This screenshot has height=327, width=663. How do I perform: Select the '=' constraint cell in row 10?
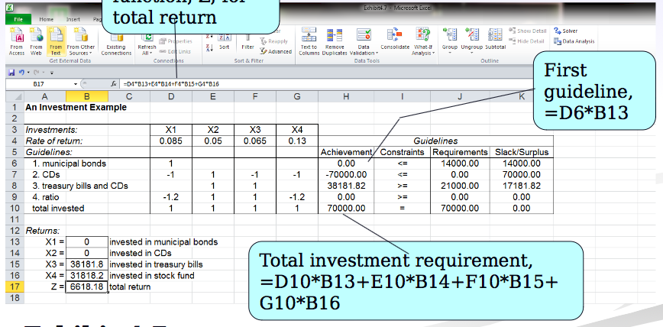[402, 209]
